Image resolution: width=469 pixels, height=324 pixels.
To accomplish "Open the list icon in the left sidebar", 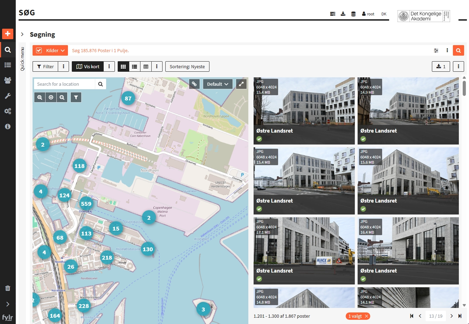I will 8,65.
